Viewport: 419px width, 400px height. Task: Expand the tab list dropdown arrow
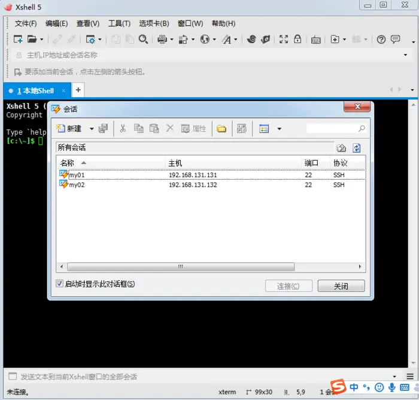[412, 90]
